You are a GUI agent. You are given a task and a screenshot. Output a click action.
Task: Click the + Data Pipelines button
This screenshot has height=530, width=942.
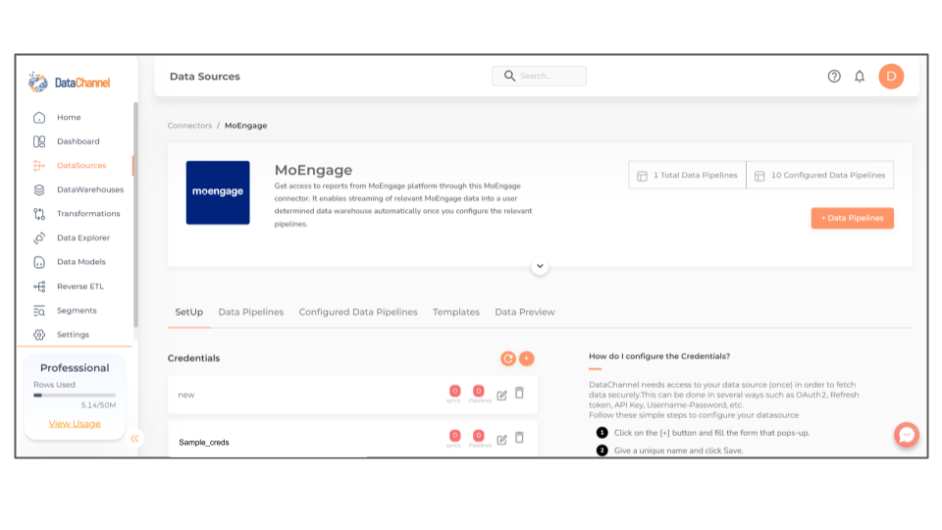pos(853,218)
